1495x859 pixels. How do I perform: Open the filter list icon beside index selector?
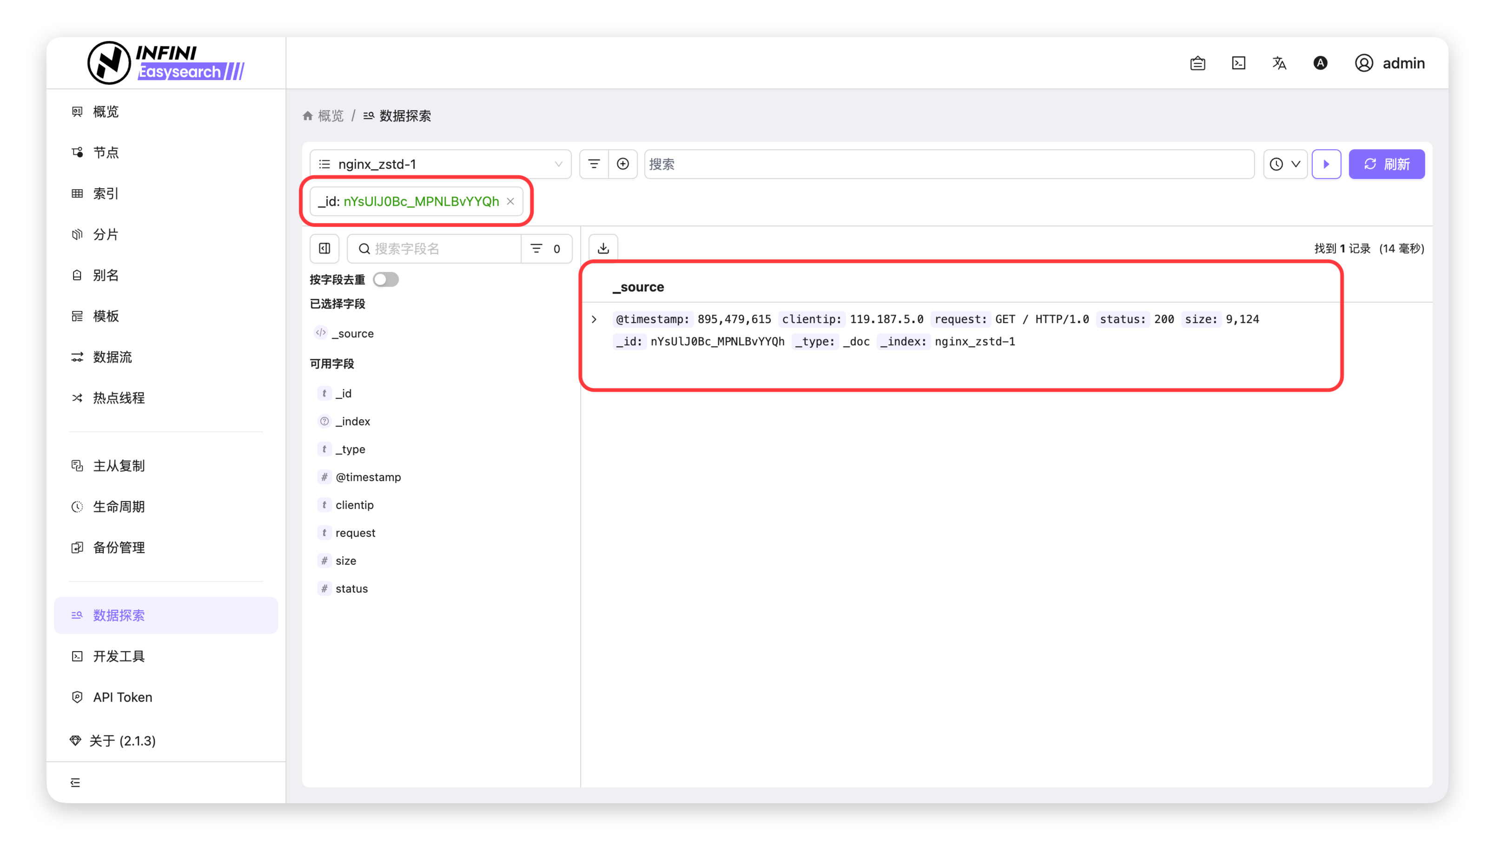click(594, 164)
